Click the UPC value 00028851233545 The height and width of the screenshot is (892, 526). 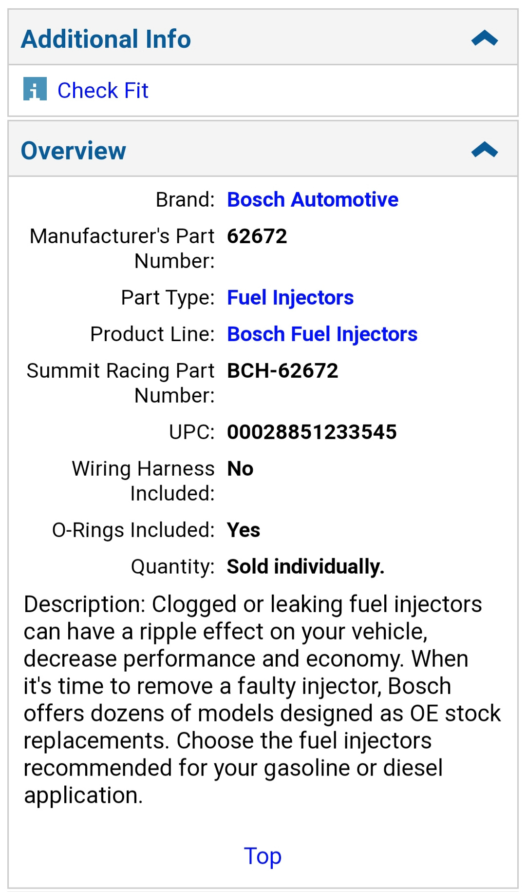[312, 432]
